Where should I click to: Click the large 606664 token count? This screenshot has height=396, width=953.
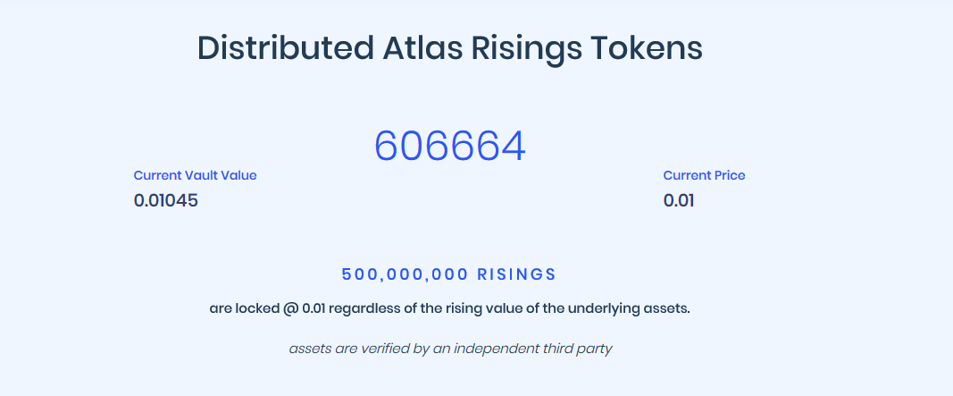coord(449,146)
